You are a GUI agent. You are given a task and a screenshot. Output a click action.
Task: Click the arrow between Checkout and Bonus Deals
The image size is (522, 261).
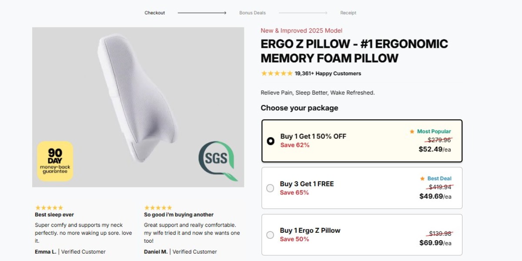point(202,13)
